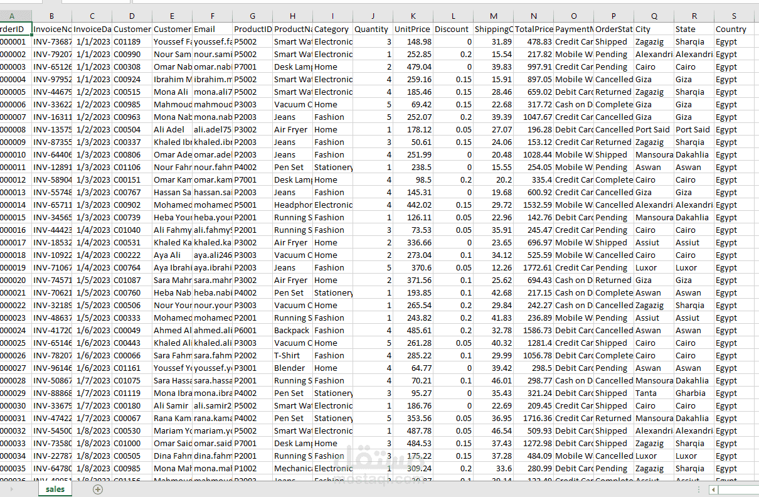
Task: Select the State header cell
Action: tap(694, 29)
